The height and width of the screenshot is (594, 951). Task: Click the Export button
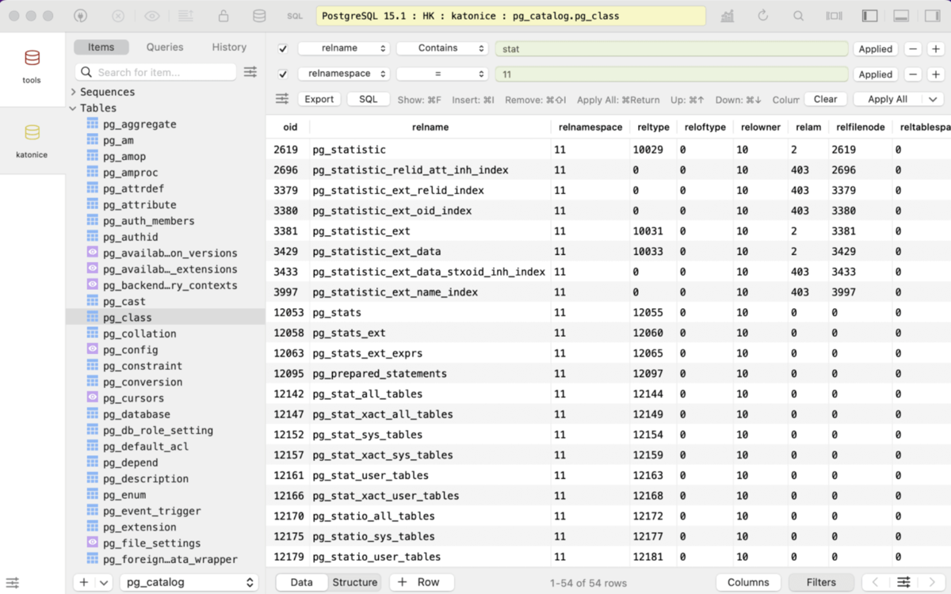pyautogui.click(x=319, y=99)
